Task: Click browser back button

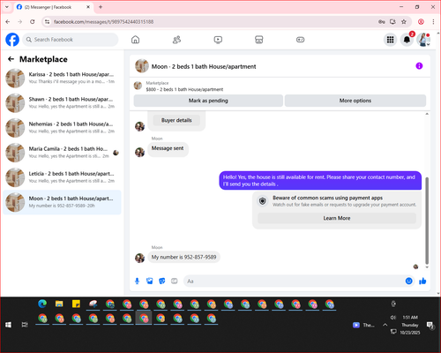Action: click(8, 22)
